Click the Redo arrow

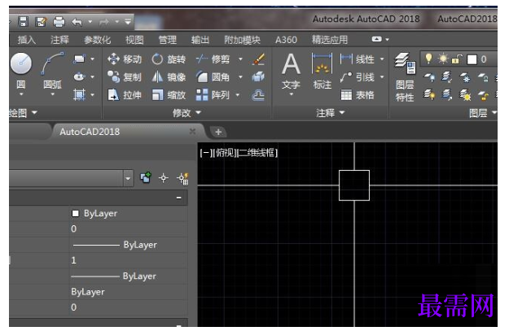click(x=104, y=23)
